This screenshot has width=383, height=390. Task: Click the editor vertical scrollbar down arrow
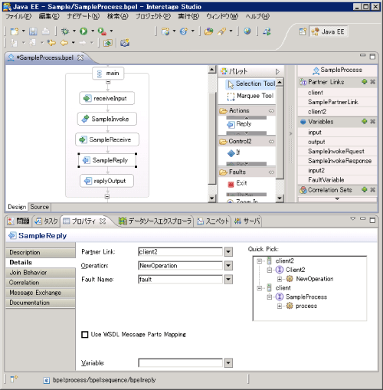(212, 198)
